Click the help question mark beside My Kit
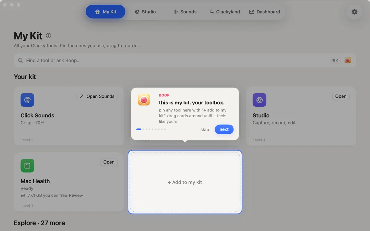Image resolution: width=370 pixels, height=231 pixels. [x=48, y=35]
